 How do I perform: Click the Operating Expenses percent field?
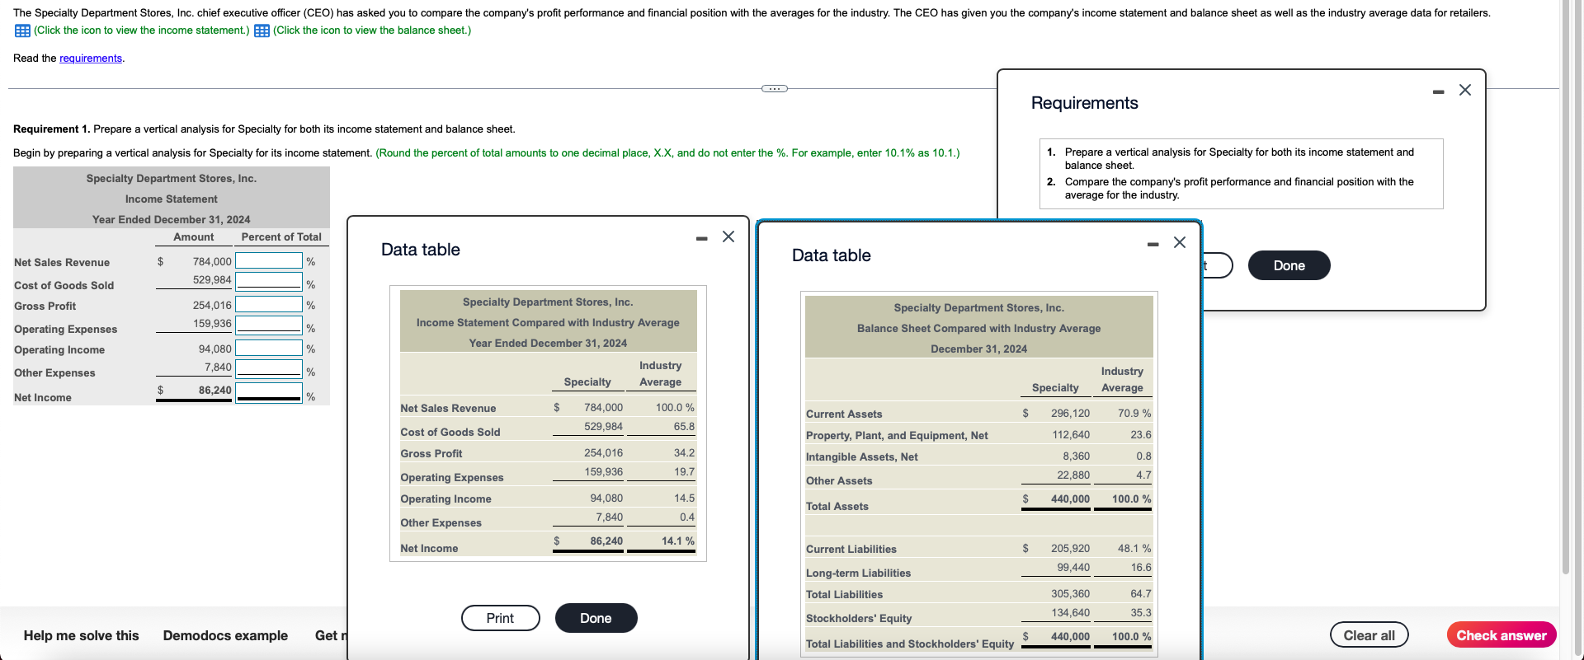pyautogui.click(x=269, y=325)
